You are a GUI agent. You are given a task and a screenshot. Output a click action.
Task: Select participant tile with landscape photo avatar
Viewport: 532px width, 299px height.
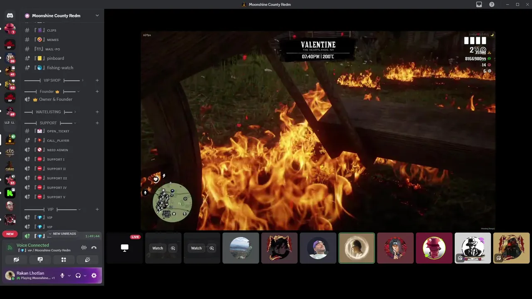pos(241,248)
